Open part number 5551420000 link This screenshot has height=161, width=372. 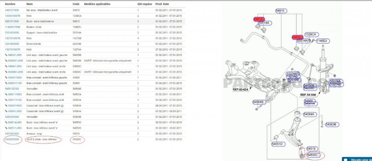click(x=12, y=32)
